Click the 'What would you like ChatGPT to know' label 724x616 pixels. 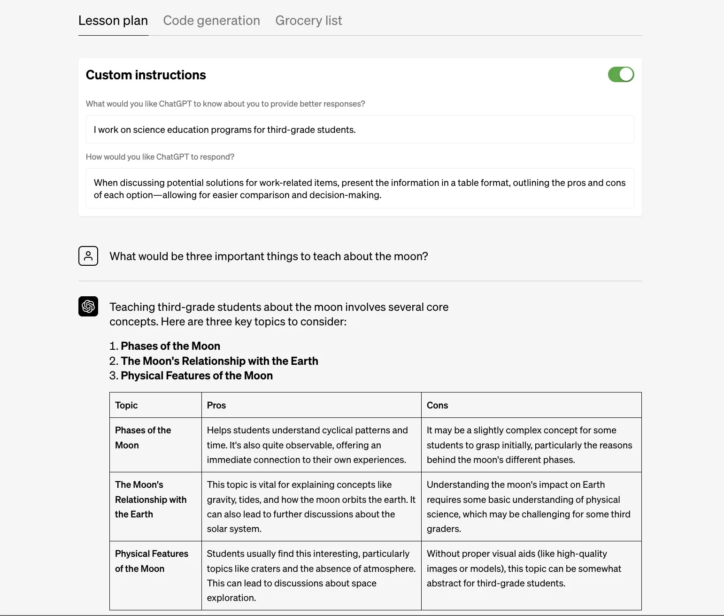point(225,104)
